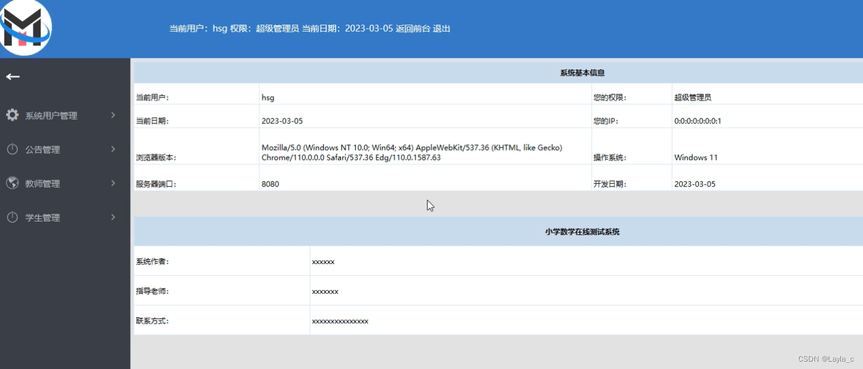Click the 系统作者: label
The height and width of the screenshot is (369, 863).
152,262
